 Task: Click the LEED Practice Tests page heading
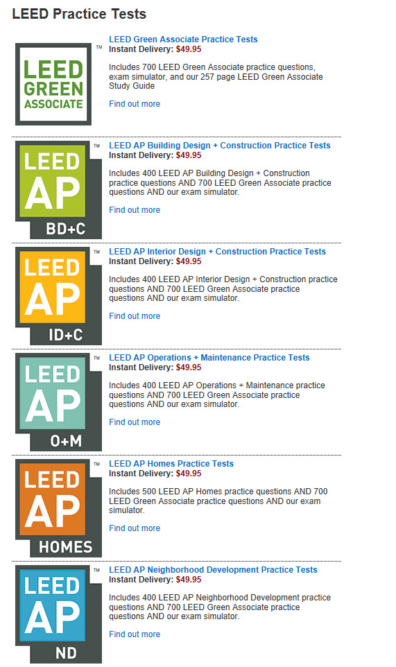point(79,14)
